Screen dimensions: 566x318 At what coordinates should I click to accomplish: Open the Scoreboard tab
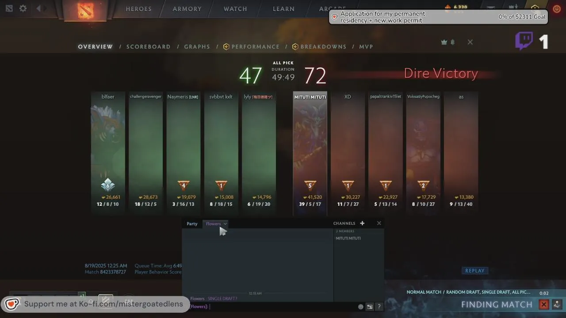tap(149, 46)
